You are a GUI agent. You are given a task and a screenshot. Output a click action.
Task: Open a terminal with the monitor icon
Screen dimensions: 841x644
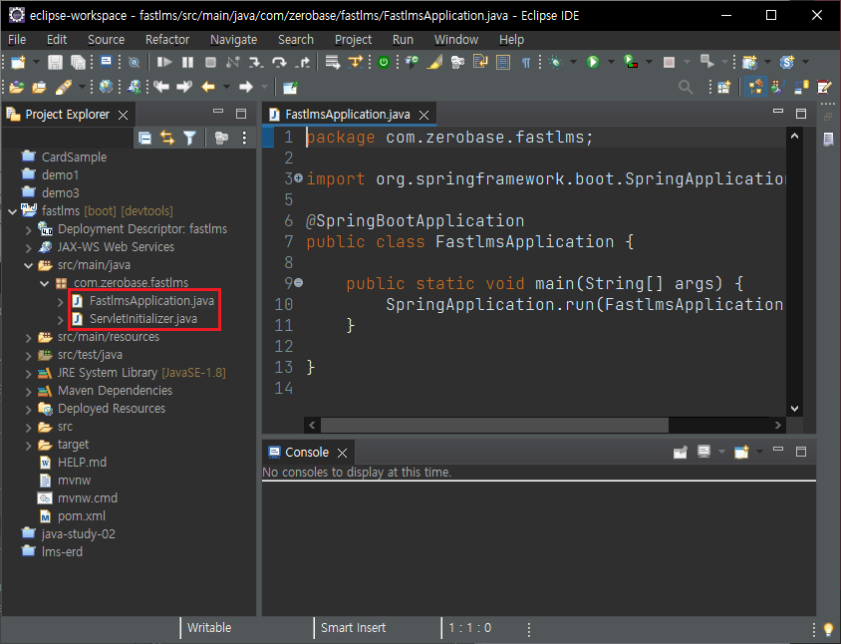(106, 62)
